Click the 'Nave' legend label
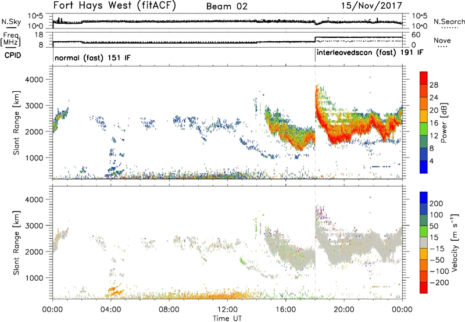465x322 pixels. (442, 40)
